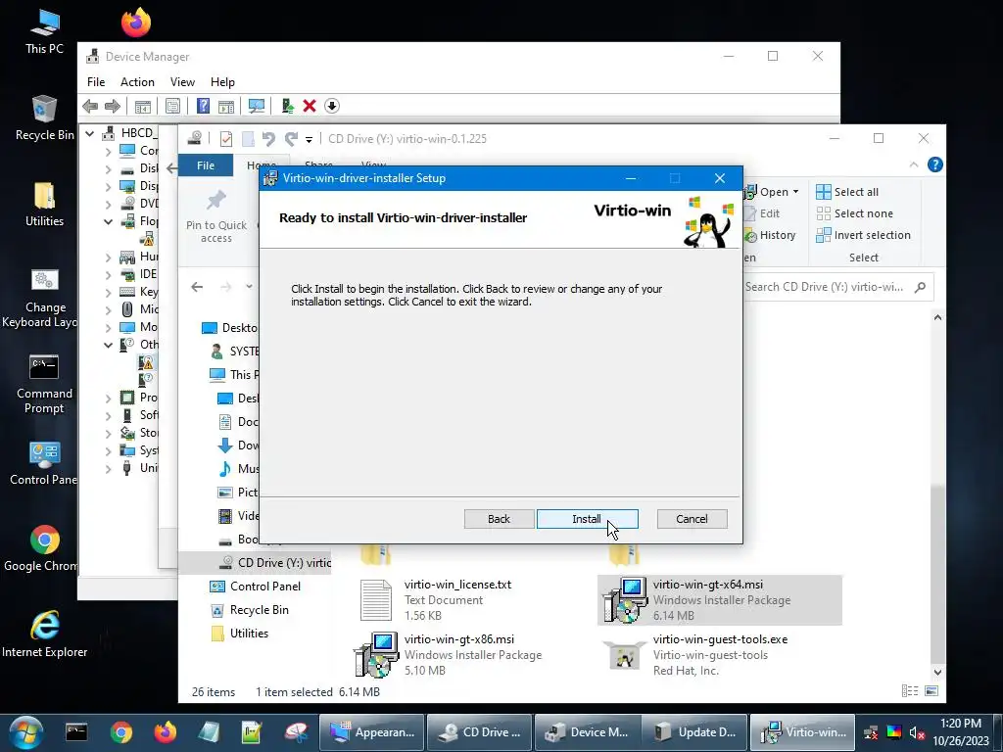
Task: Click Undo in the Explorer quick access toolbar
Action: coord(268,139)
